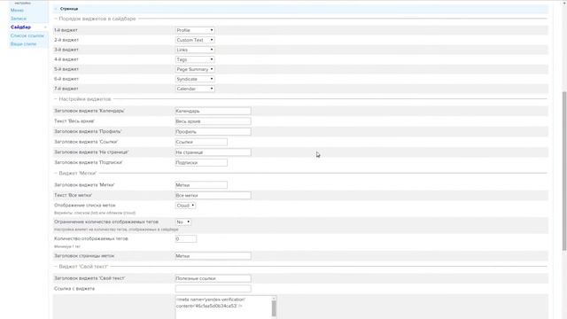Click the tags page title input field
Screen dimensions: 567x319
click(x=213, y=256)
